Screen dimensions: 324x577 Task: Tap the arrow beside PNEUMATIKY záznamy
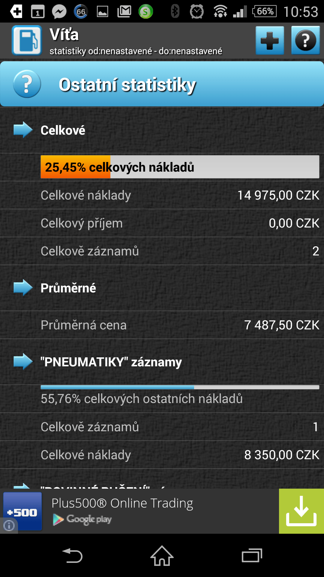point(23,362)
